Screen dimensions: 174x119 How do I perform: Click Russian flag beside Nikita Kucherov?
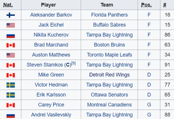tap(11, 35)
